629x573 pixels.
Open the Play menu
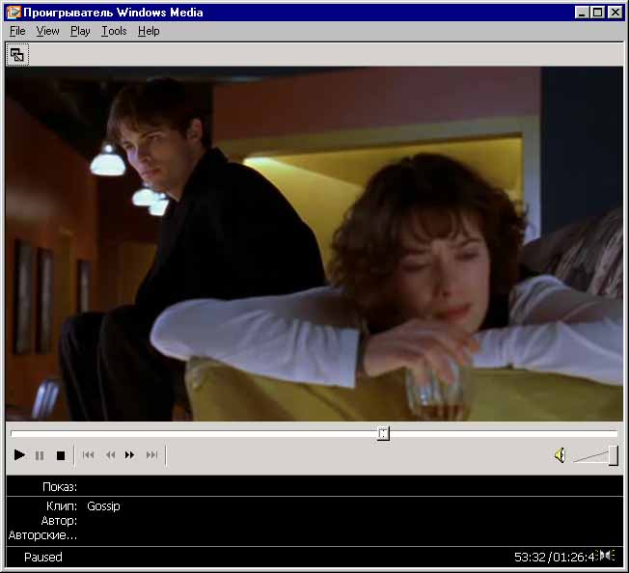(x=80, y=31)
